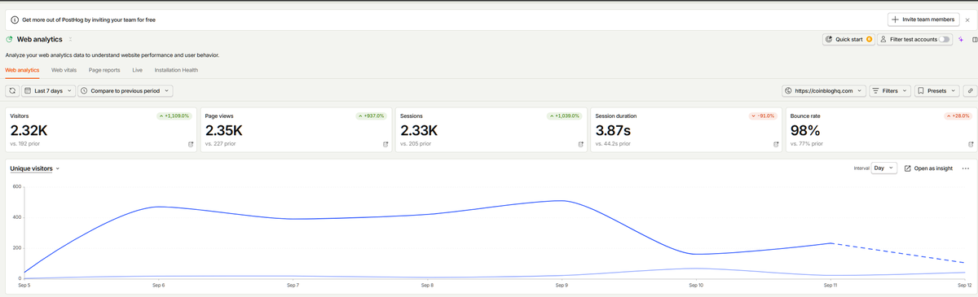Screen dimensions: 978x297
Task: Expand the Filters dropdown
Action: pos(890,91)
